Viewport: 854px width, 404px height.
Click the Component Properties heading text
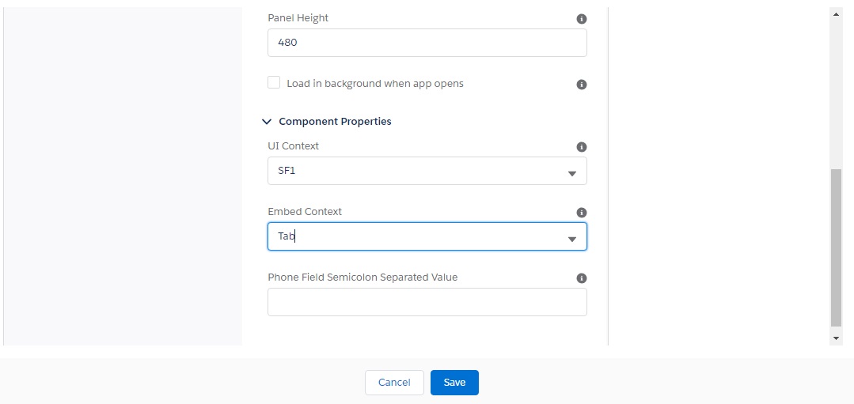point(335,121)
